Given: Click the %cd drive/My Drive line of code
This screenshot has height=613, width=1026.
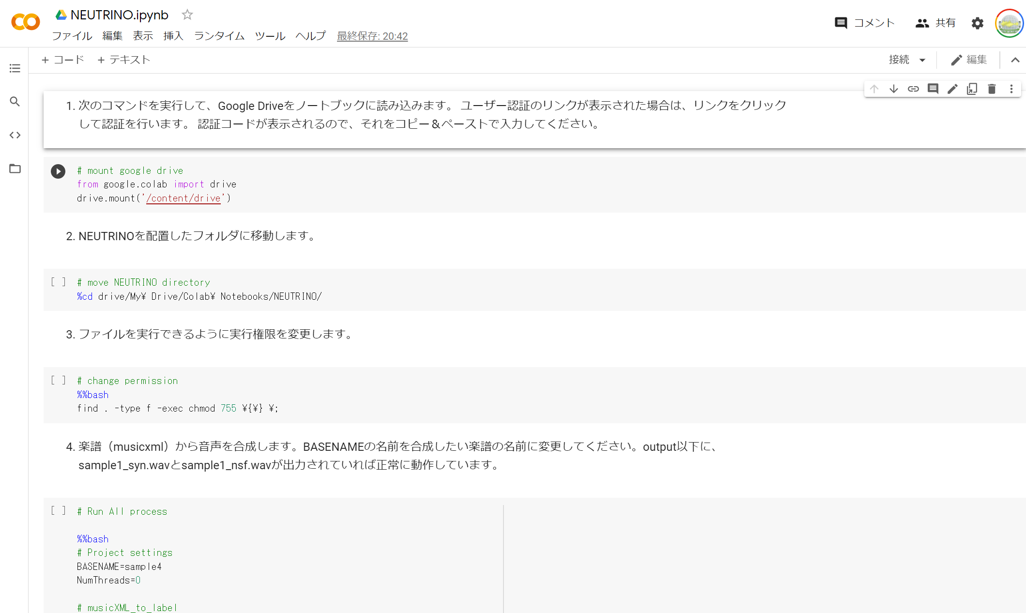Looking at the screenshot, I should (199, 296).
